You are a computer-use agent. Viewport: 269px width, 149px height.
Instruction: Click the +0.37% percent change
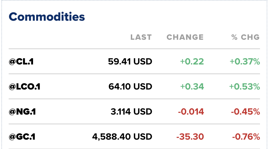[x=245, y=61]
